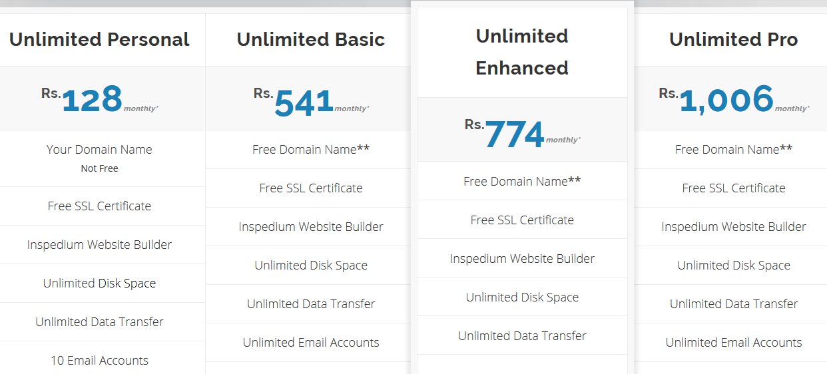Click the Rs. 774 monthly price
The width and height of the screenshot is (827, 374).
click(x=522, y=132)
